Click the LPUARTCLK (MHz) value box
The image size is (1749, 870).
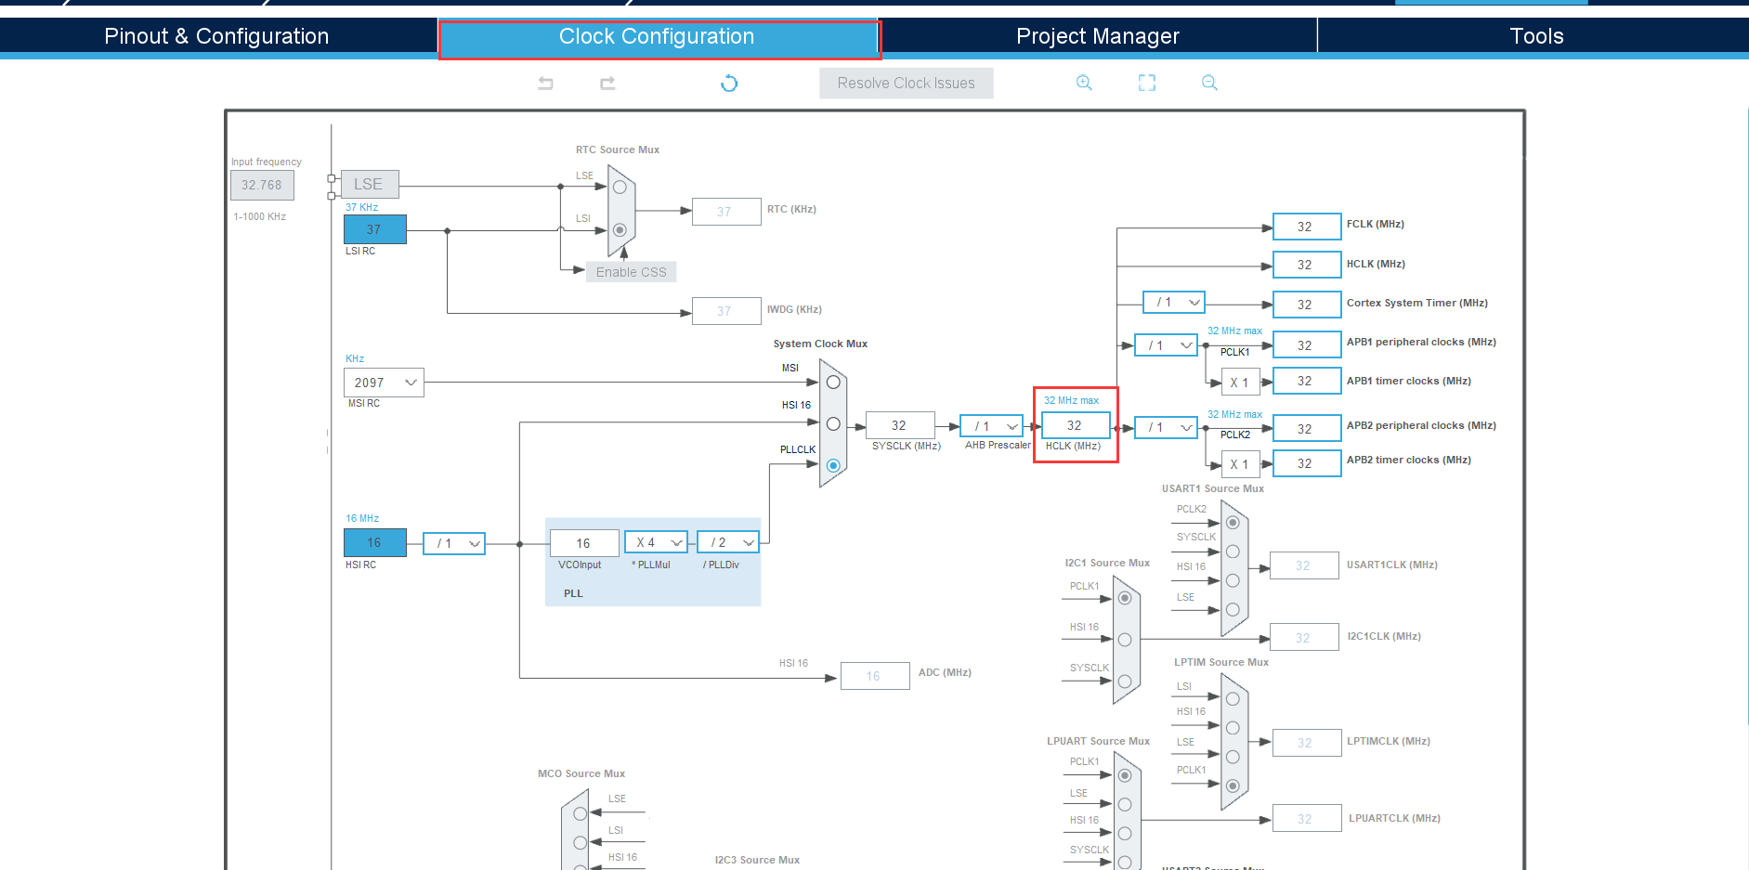(x=1307, y=818)
